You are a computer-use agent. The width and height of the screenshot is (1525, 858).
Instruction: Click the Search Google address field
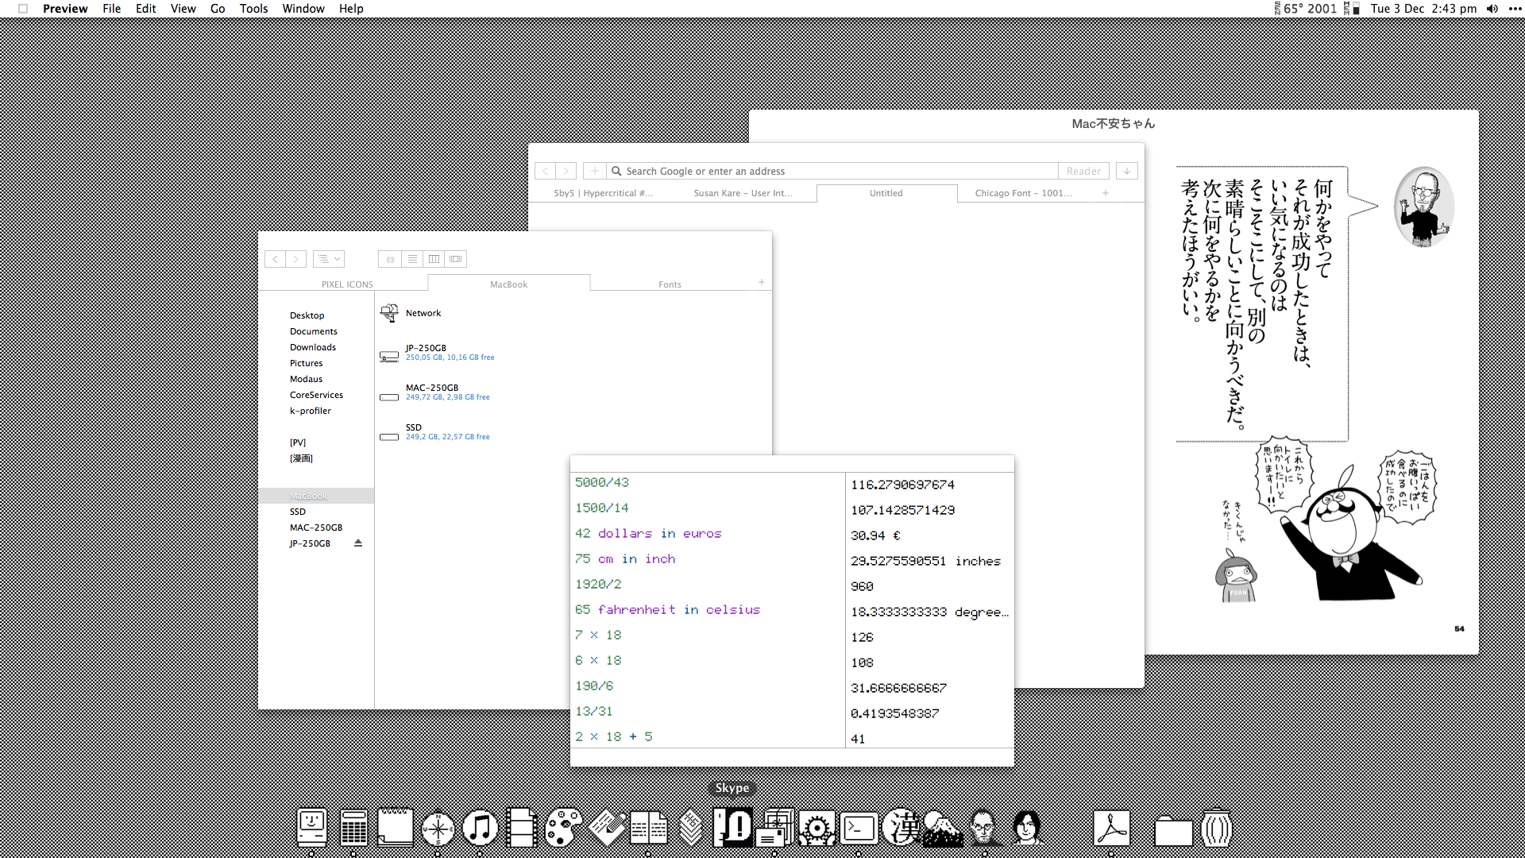[x=834, y=171]
